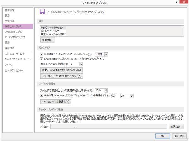This screenshot has width=189, height=141.
Task: Click the number of backups spinner
Action: 81,64
